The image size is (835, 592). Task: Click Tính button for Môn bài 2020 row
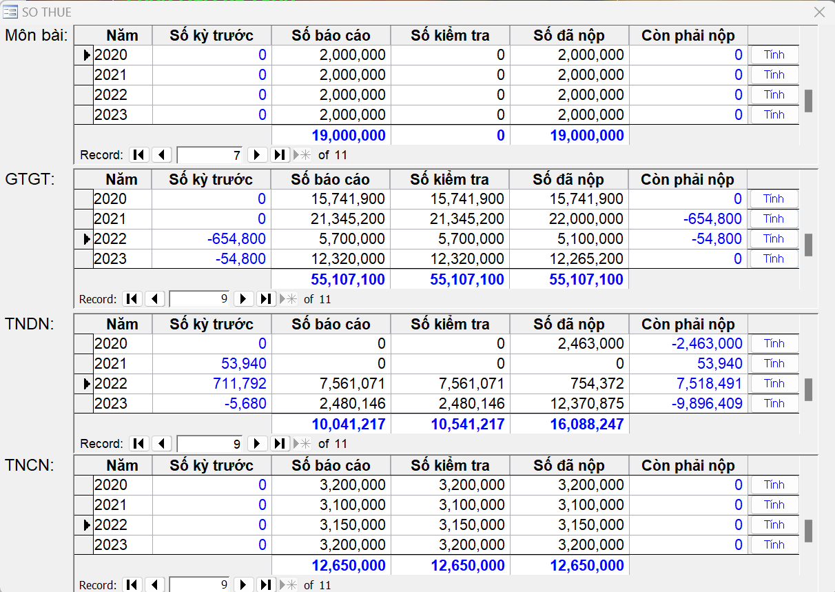point(774,55)
